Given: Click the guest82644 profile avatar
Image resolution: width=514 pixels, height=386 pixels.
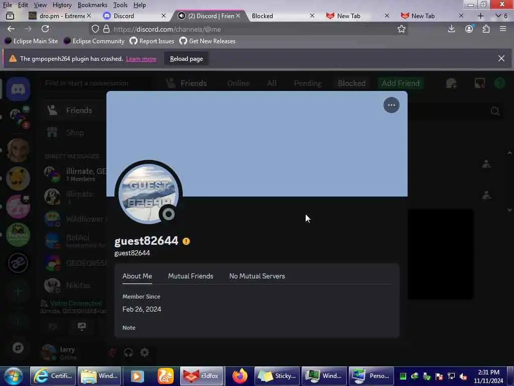Looking at the screenshot, I should coord(149,194).
